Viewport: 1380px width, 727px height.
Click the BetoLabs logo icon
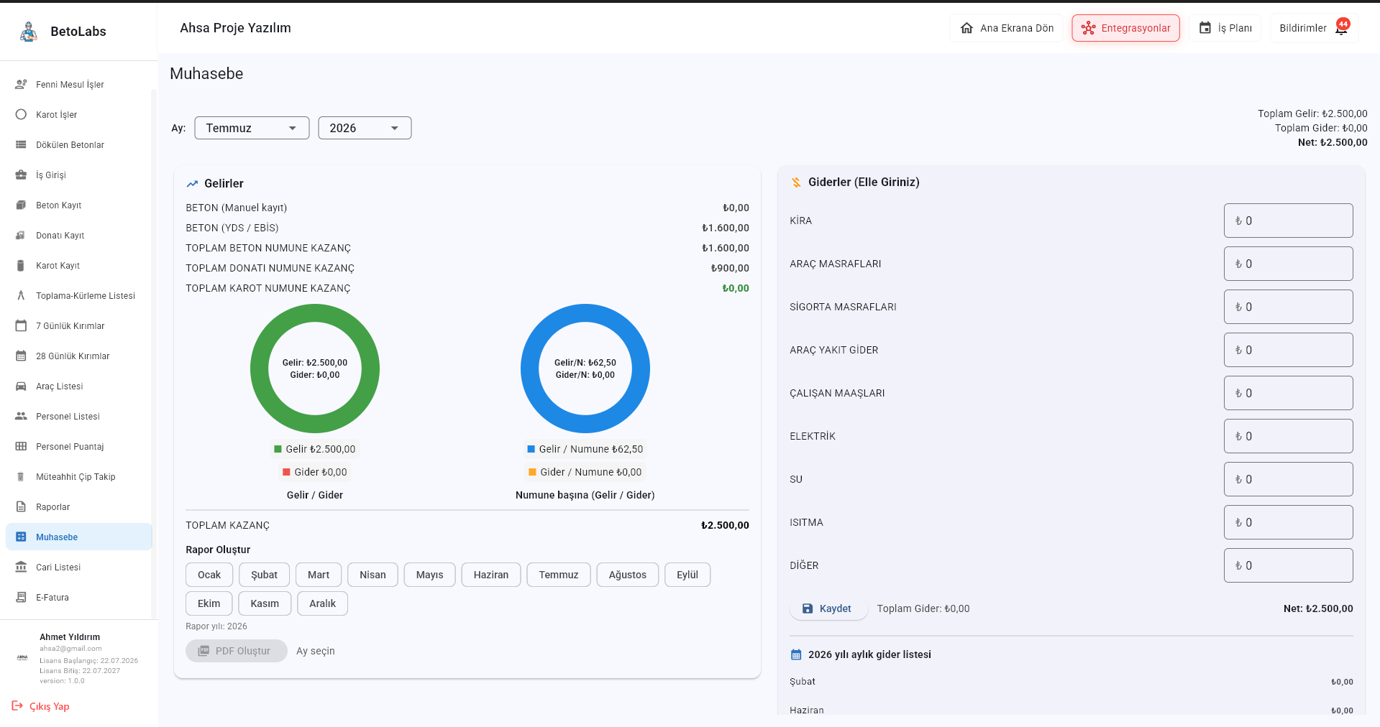(29, 32)
